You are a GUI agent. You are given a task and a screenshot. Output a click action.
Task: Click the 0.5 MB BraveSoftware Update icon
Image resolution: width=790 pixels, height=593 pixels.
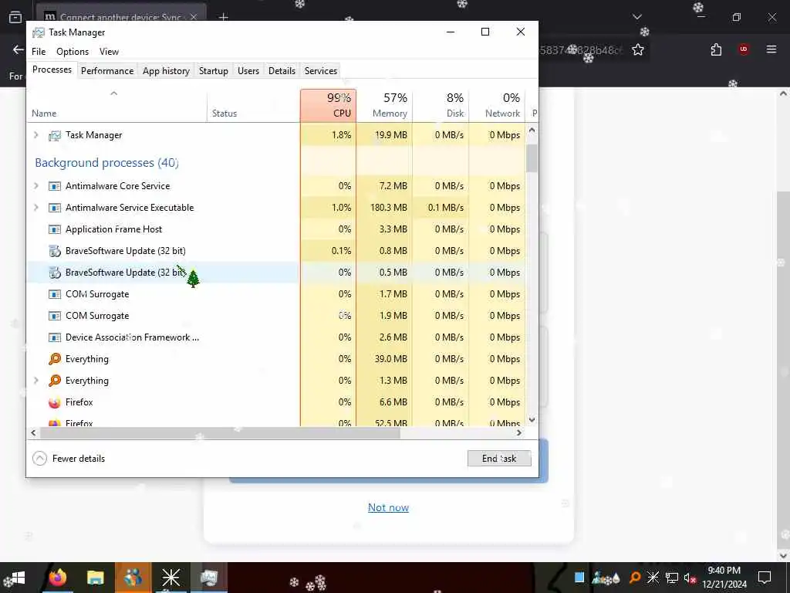(55, 273)
